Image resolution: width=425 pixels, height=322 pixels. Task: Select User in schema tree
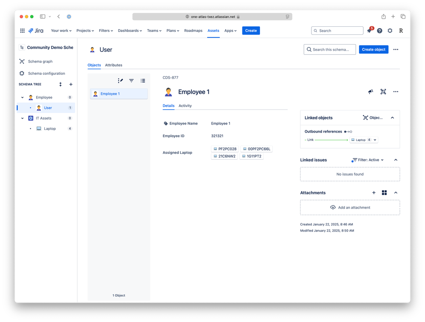click(46, 108)
